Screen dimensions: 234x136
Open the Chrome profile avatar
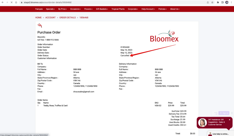click(x=227, y=2)
